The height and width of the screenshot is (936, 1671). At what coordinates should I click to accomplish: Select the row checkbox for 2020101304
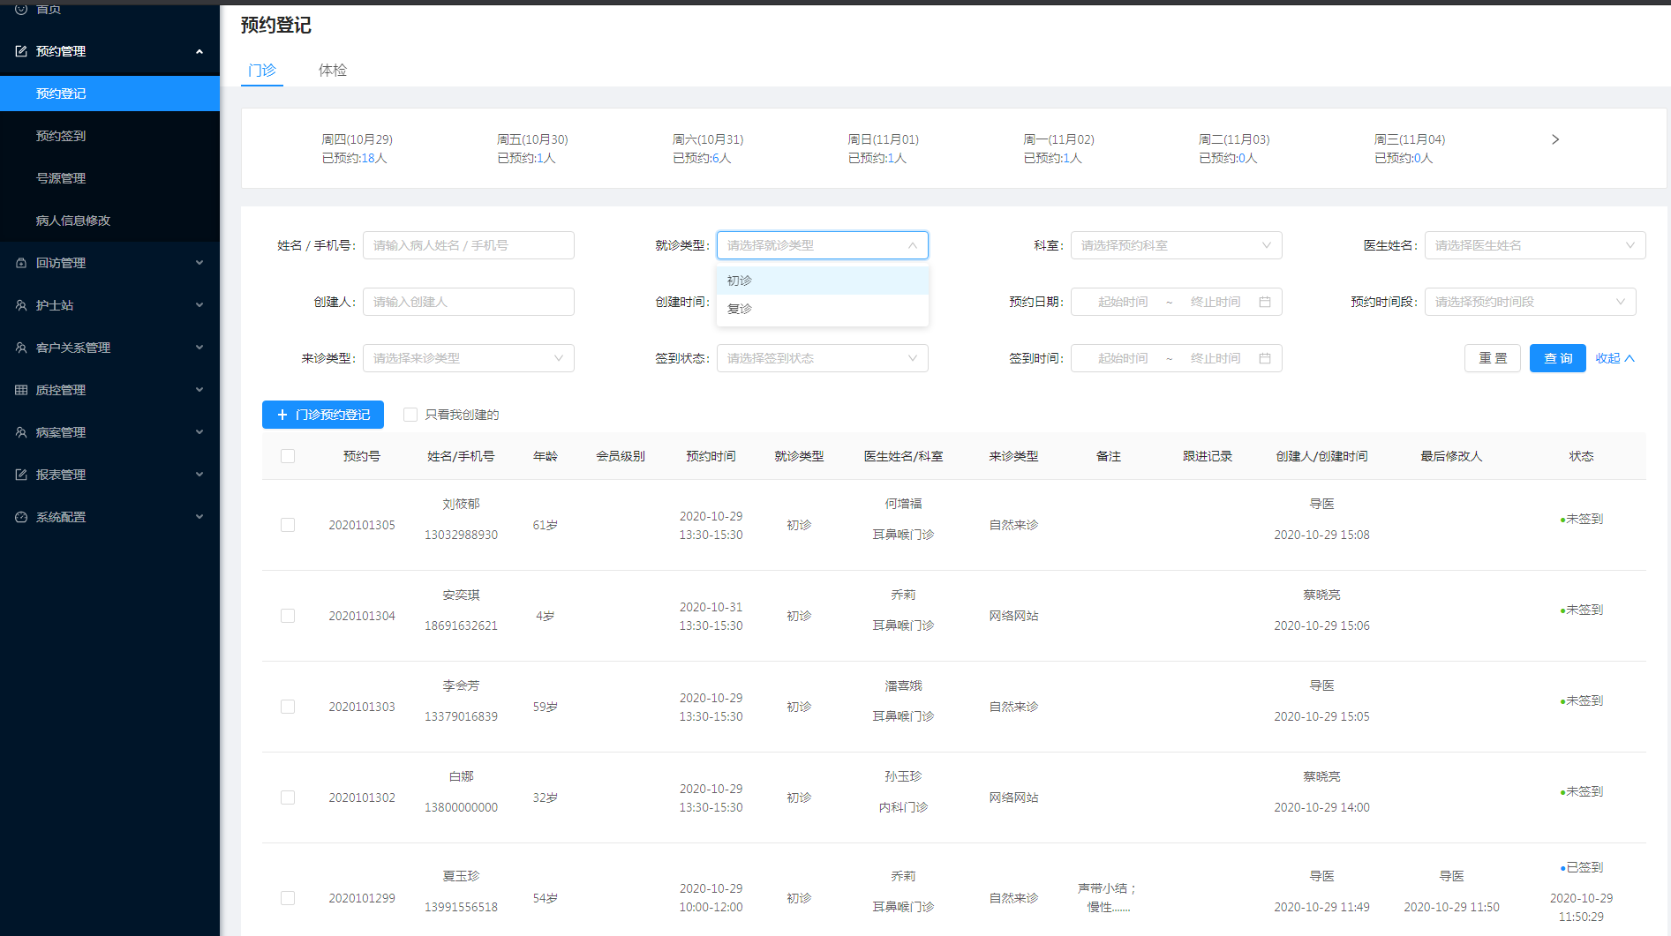[288, 616]
